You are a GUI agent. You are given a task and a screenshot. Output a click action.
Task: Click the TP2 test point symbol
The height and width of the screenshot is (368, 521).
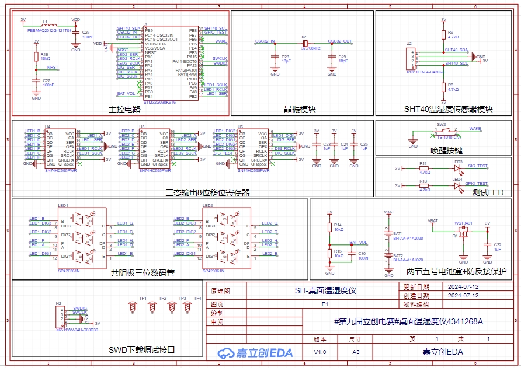coord(152,307)
